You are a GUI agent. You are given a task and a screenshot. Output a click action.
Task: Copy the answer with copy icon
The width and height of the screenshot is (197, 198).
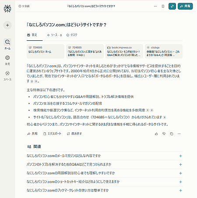[172, 134]
